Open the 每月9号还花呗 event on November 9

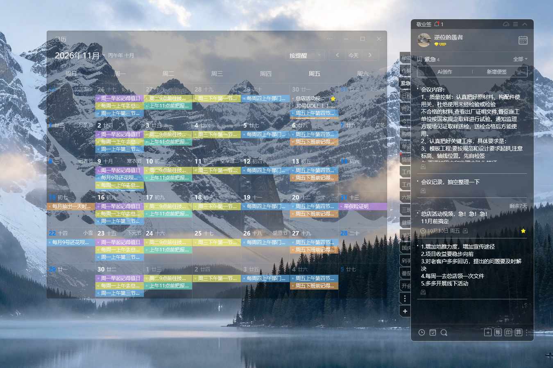[120, 178]
